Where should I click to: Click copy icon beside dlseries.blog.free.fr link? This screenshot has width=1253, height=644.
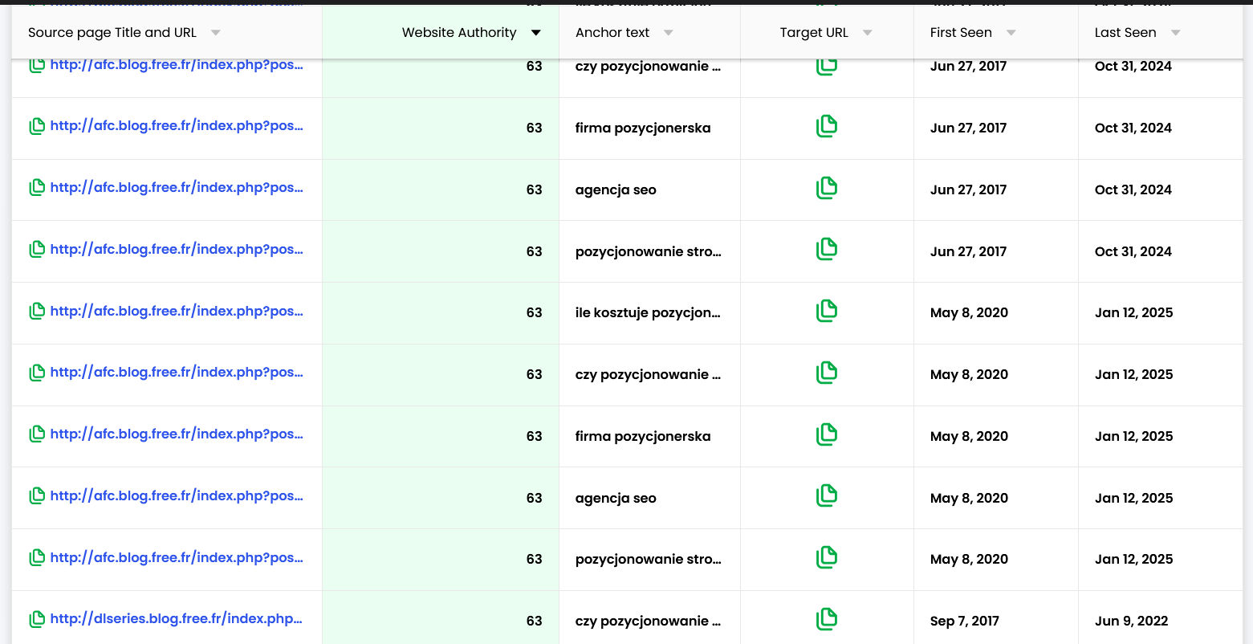pyautogui.click(x=37, y=620)
